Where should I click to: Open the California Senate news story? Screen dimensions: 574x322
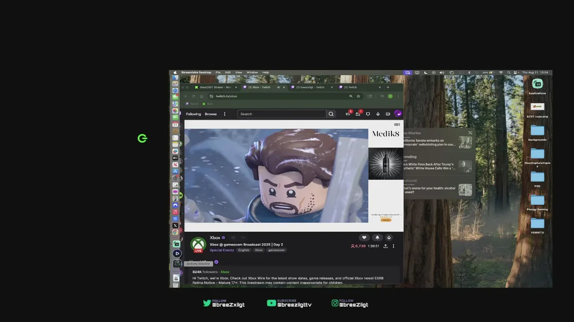(x=438, y=142)
